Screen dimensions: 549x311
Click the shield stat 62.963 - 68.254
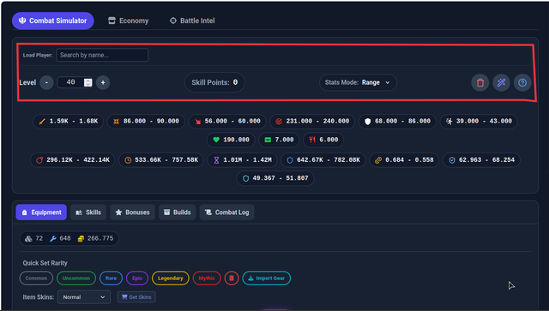tap(481, 160)
